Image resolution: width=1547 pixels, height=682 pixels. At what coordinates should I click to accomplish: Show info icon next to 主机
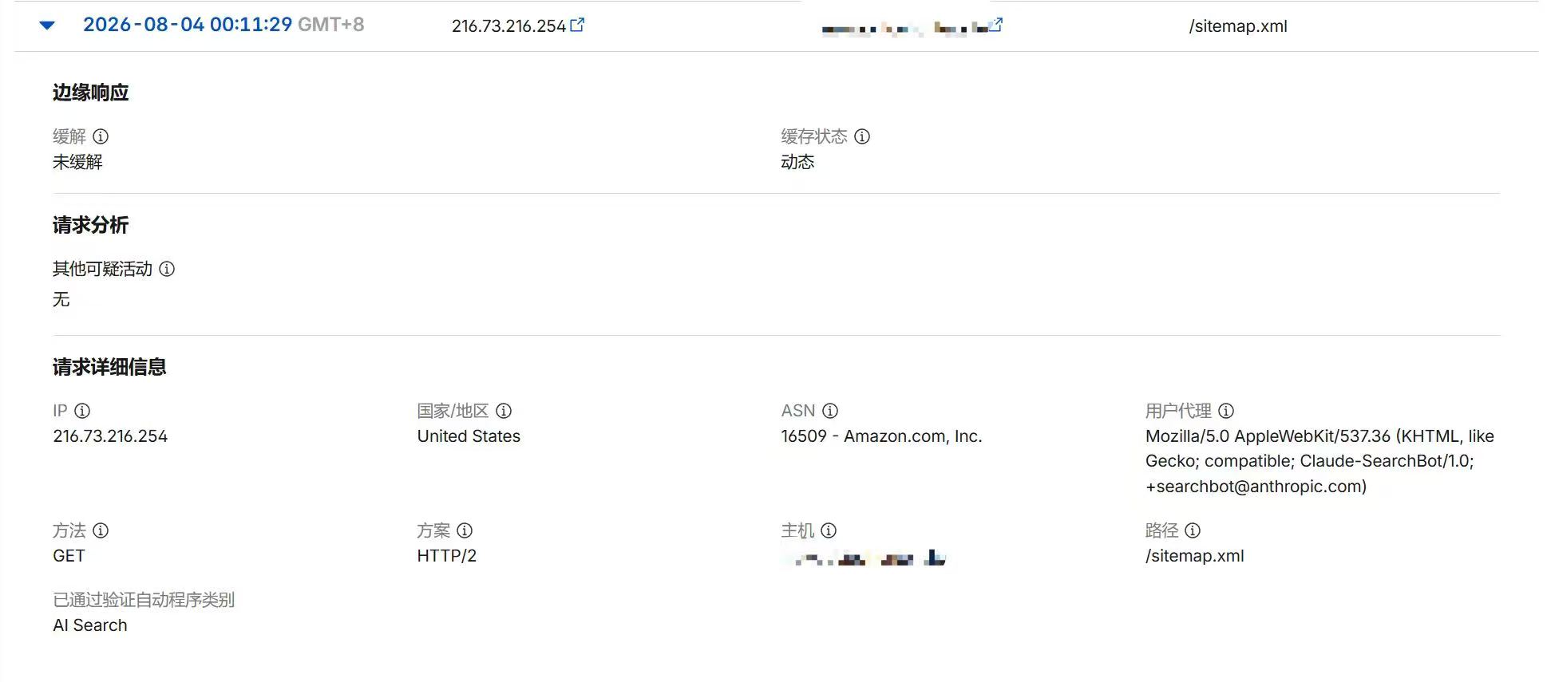(829, 530)
